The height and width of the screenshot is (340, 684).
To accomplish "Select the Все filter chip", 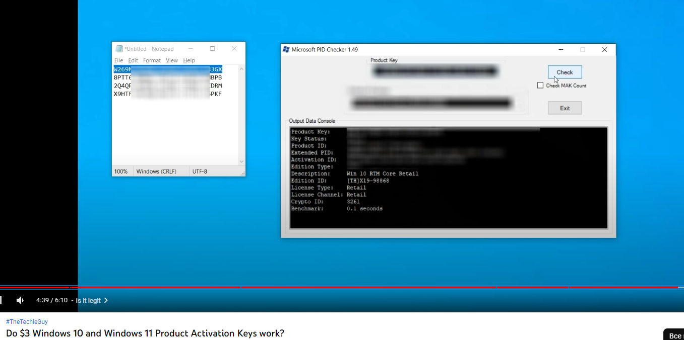I will (x=674, y=335).
